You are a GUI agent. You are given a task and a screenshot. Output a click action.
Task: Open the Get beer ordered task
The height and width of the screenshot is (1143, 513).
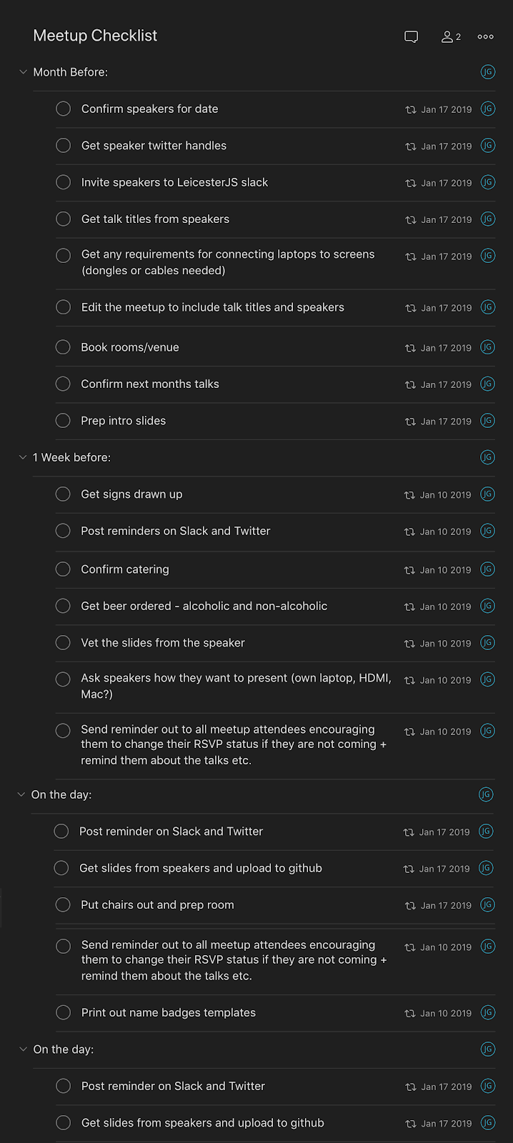coord(204,606)
